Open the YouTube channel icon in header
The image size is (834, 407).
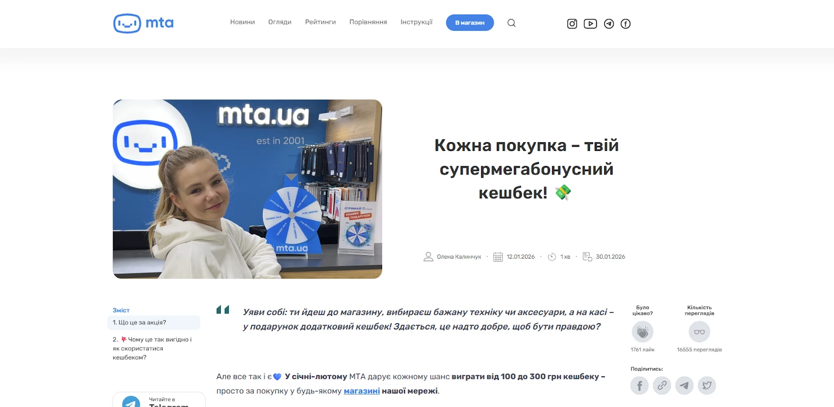click(590, 23)
